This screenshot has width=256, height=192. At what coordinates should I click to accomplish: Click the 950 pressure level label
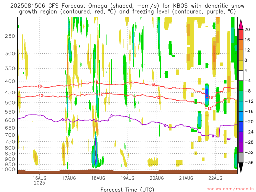point(10,164)
